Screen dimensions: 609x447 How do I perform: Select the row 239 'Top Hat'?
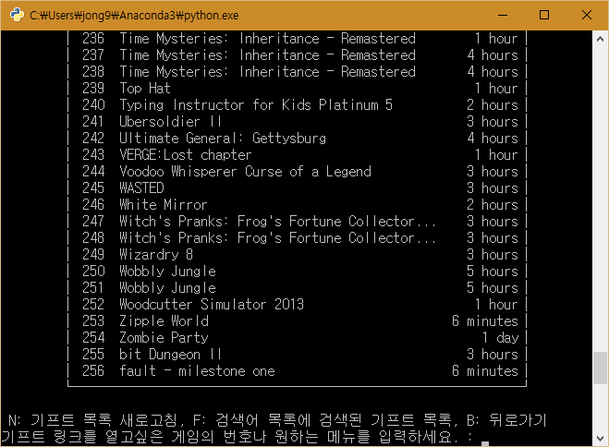pyautogui.click(x=298, y=89)
